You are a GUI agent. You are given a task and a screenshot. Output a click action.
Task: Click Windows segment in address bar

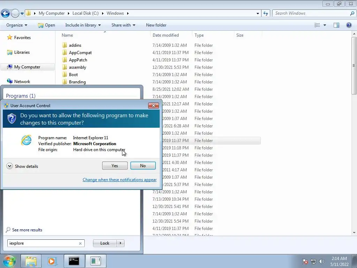(x=115, y=13)
